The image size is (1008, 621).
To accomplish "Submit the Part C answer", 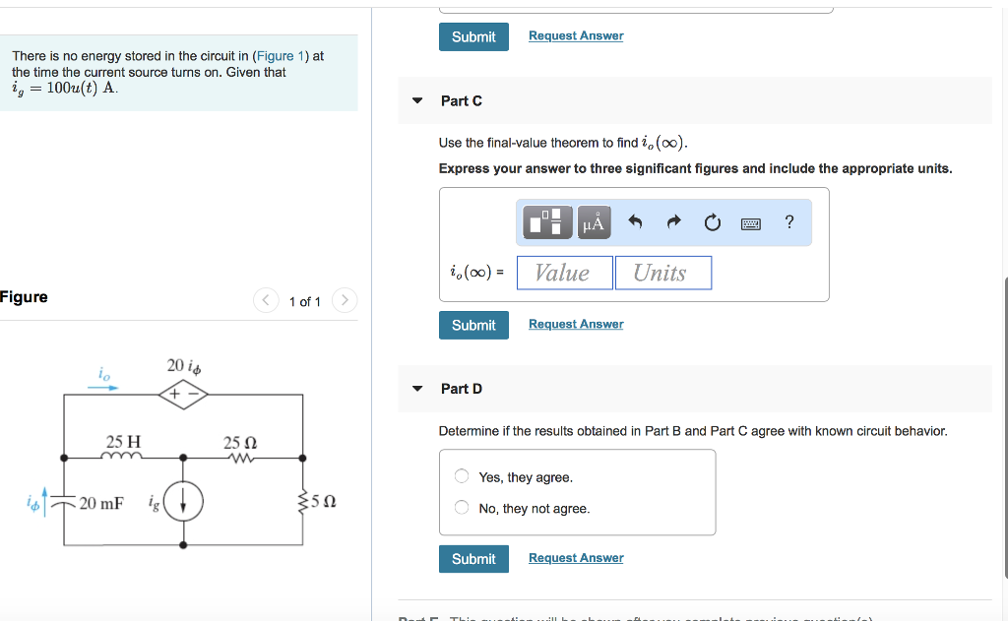I will 473,325.
